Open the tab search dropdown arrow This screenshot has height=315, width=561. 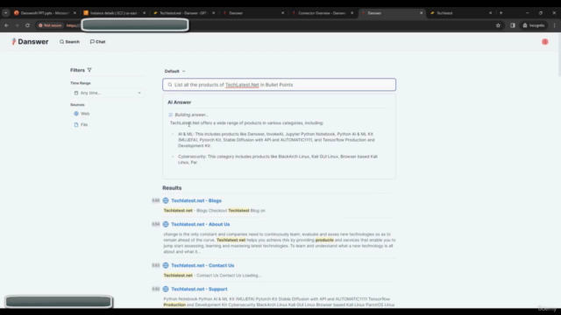(6, 13)
